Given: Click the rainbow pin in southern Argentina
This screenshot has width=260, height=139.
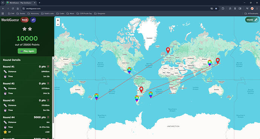Looking at the screenshot, I should point(137,99).
